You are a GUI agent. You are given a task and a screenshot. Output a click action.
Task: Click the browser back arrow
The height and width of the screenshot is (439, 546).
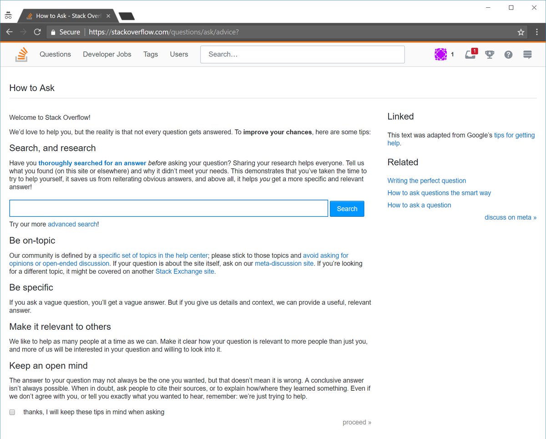(9, 32)
